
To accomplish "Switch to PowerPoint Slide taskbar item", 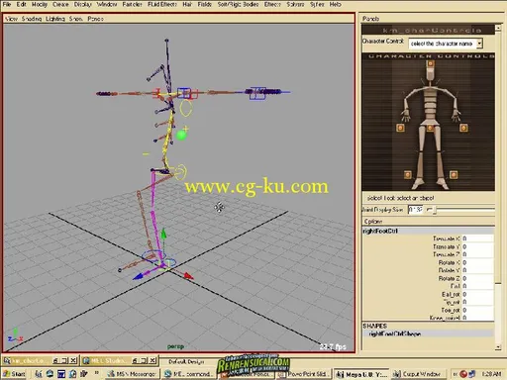I will click(x=303, y=374).
